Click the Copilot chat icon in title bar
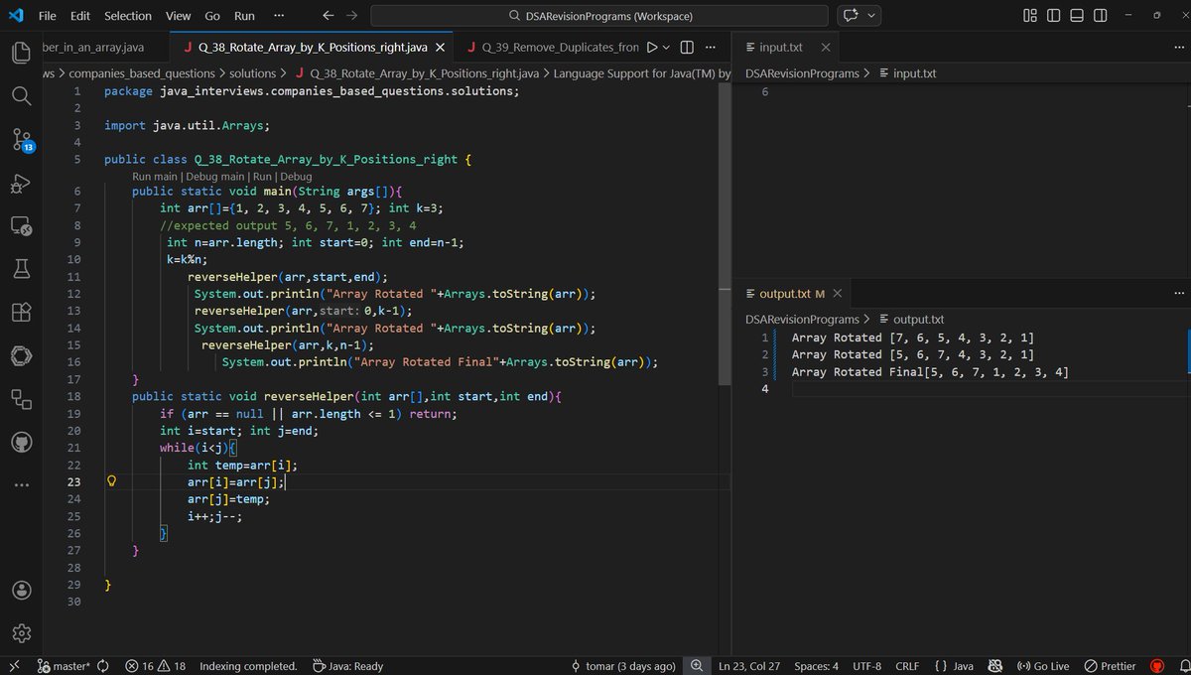Image resolution: width=1191 pixels, height=675 pixels. (851, 16)
